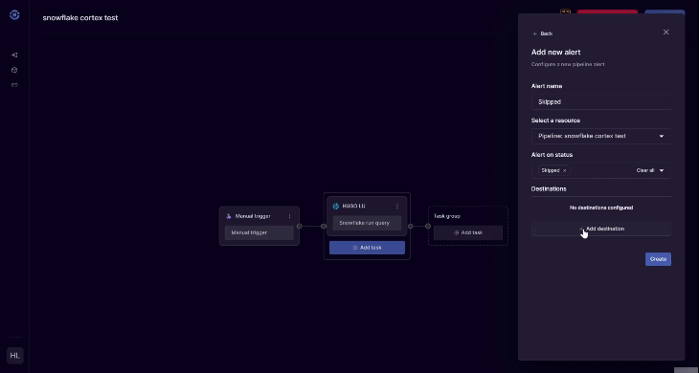The height and width of the screenshot is (373, 699).
Task: Close the Add new alert panel
Action: point(666,33)
